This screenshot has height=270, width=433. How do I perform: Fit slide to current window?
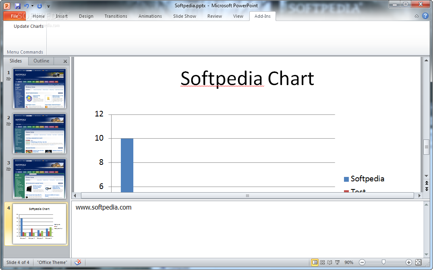pos(418,262)
